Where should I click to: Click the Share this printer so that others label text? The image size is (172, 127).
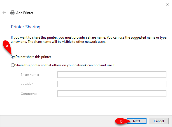click(65, 65)
